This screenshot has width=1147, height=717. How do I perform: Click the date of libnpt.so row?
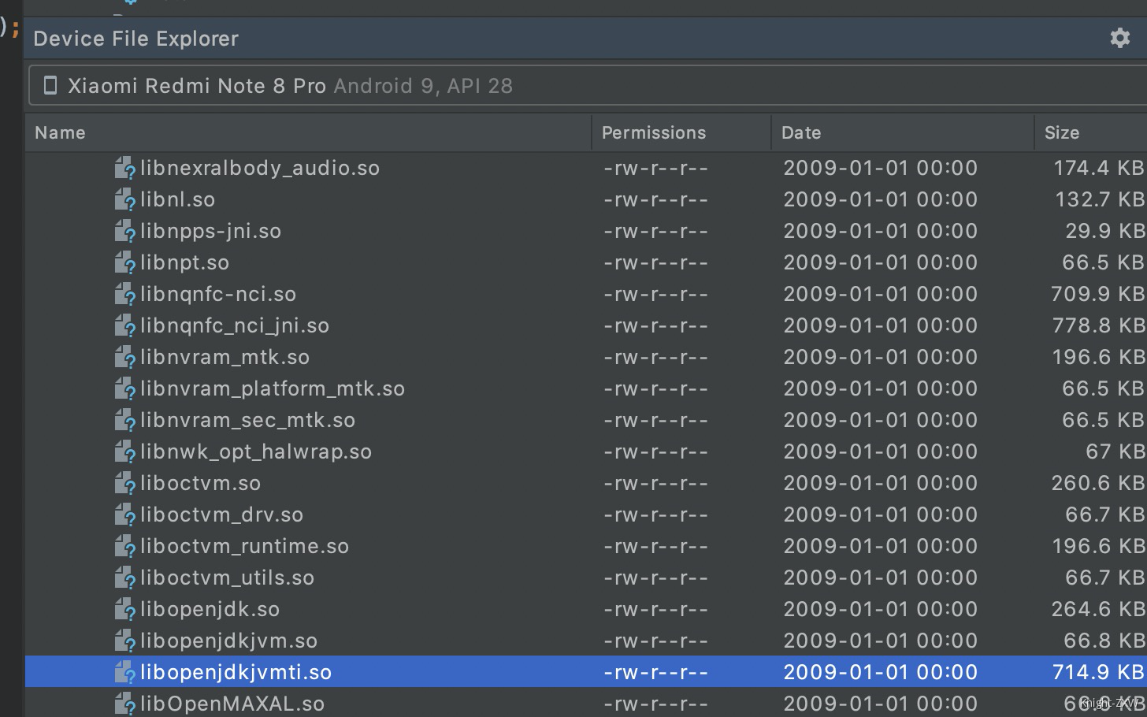[x=880, y=262]
